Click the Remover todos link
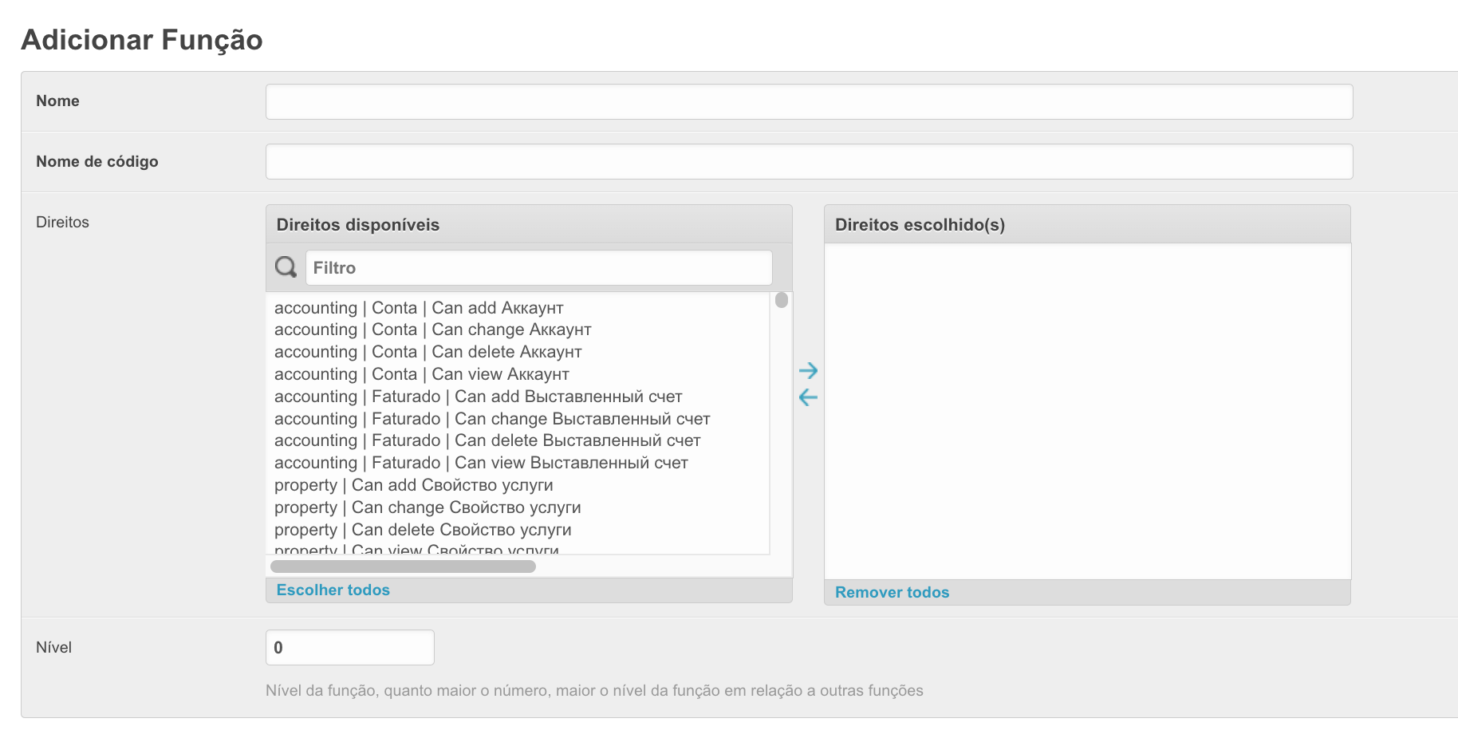The width and height of the screenshot is (1458, 750). 892,593
